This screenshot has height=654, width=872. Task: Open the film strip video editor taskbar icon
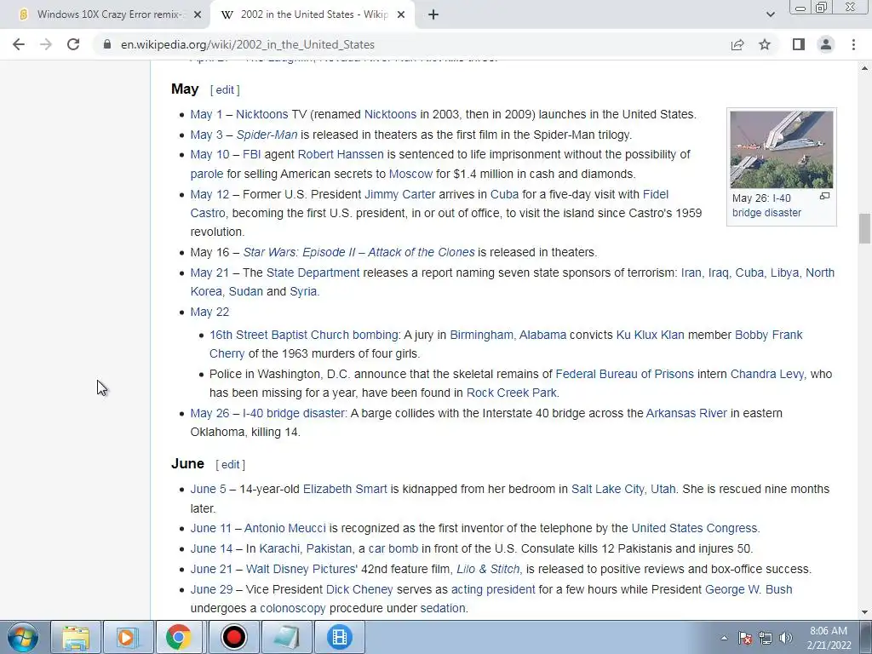(340, 637)
